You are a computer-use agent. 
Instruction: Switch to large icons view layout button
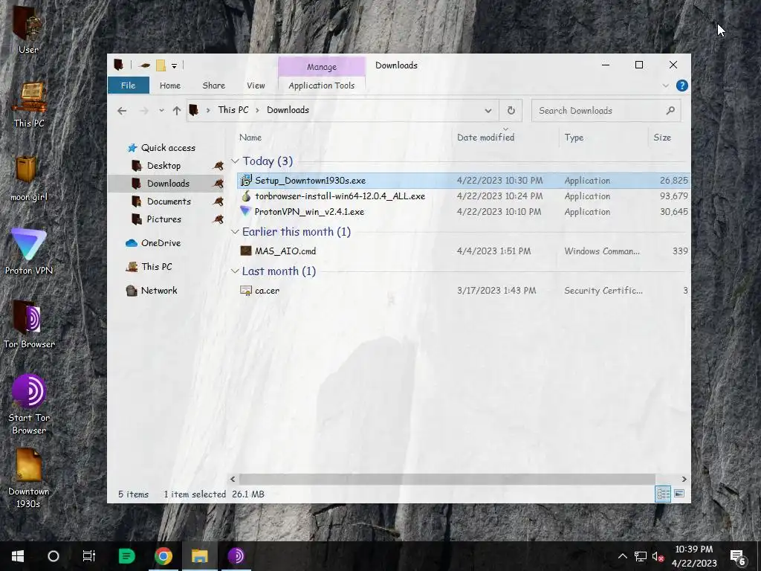(679, 494)
